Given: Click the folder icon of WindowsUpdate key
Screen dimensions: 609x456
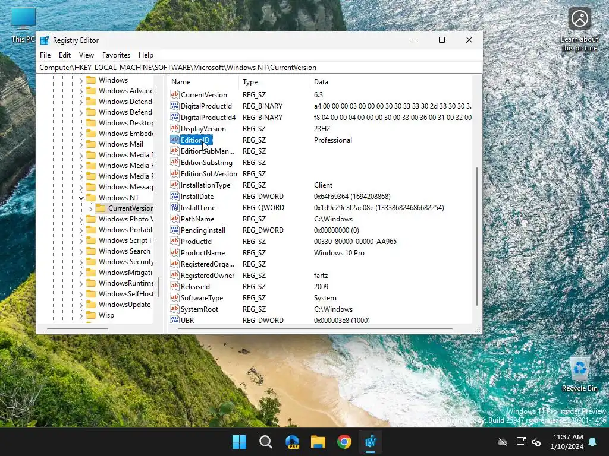Looking at the screenshot, I should click(x=91, y=305).
